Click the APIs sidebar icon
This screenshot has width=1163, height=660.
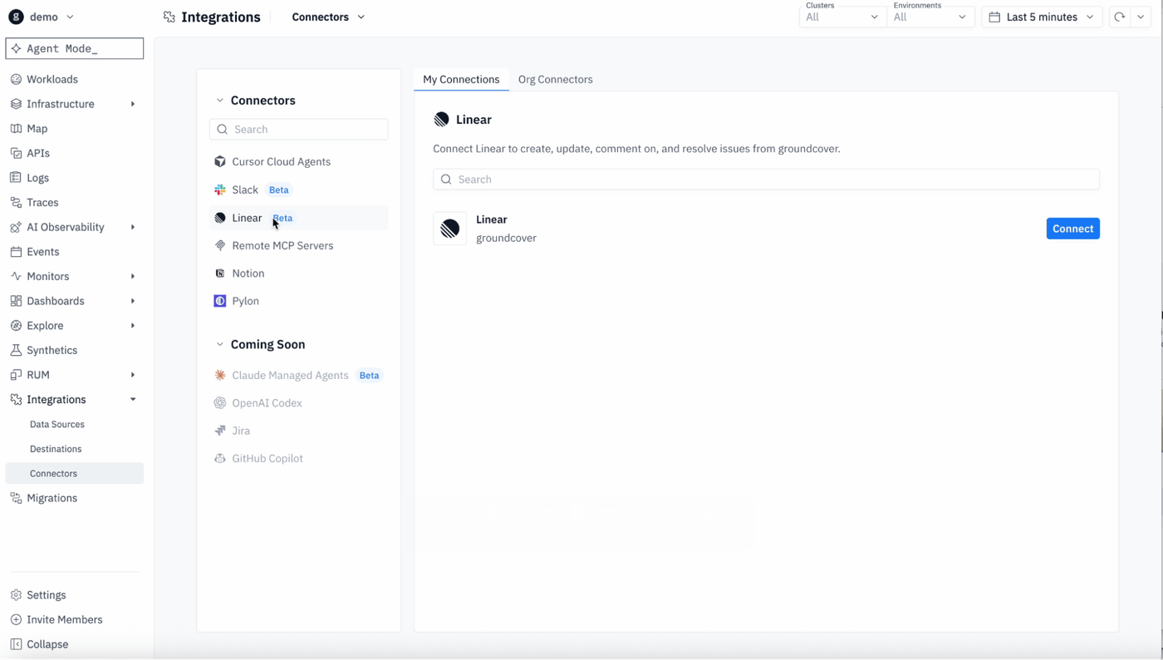pyautogui.click(x=16, y=153)
